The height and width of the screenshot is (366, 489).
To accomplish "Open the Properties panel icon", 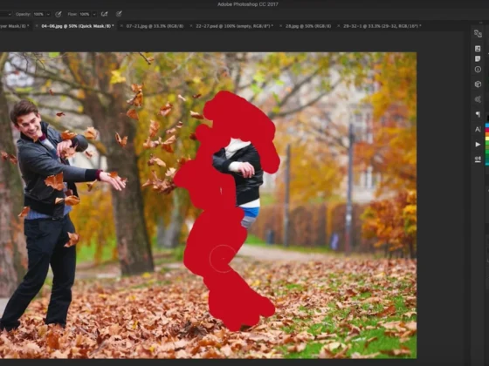I will coord(478,49).
